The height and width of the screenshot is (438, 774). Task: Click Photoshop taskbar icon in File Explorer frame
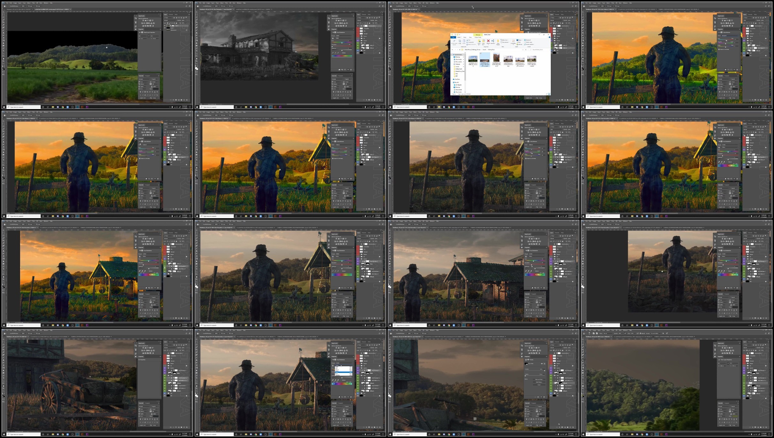[x=463, y=107]
